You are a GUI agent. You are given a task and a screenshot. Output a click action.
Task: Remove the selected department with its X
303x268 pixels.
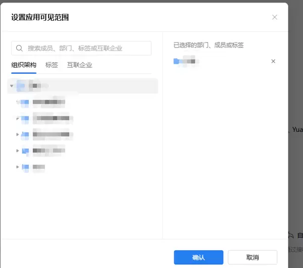tap(273, 61)
